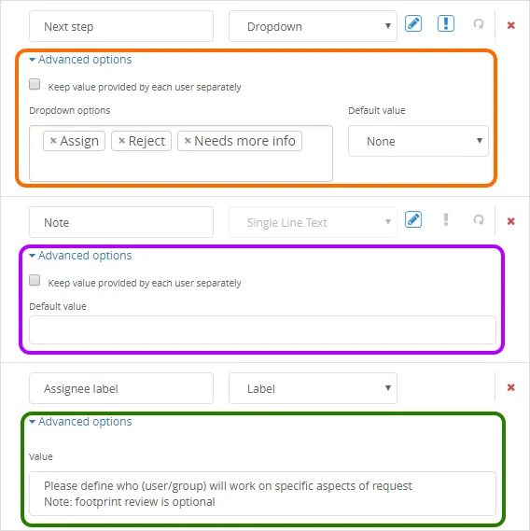This screenshot has height=531, width=530.
Task: Collapse Advanced options under Note
Action: coord(80,256)
